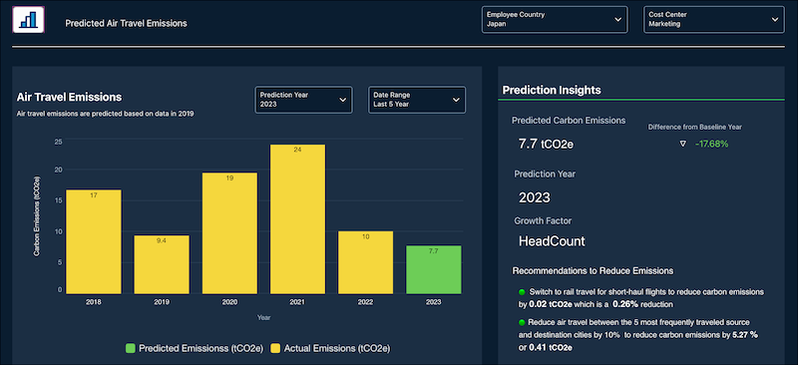This screenshot has height=365, width=798.
Task: Click the bar chart app logo icon
Action: 29,20
